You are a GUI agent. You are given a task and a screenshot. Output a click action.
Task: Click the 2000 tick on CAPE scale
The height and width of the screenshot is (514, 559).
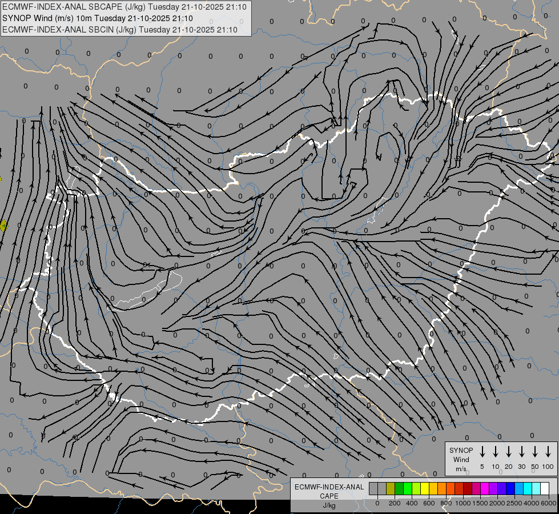tap(497, 503)
